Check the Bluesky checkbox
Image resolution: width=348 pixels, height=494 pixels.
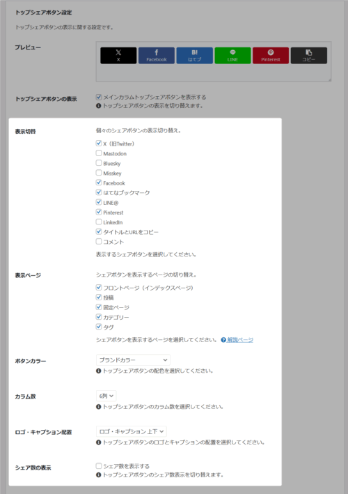[99, 163]
